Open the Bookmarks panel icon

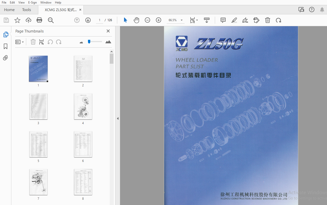click(6, 46)
